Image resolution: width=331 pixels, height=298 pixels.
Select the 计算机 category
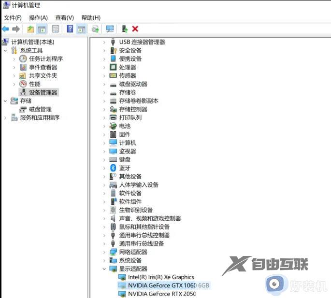128,142
